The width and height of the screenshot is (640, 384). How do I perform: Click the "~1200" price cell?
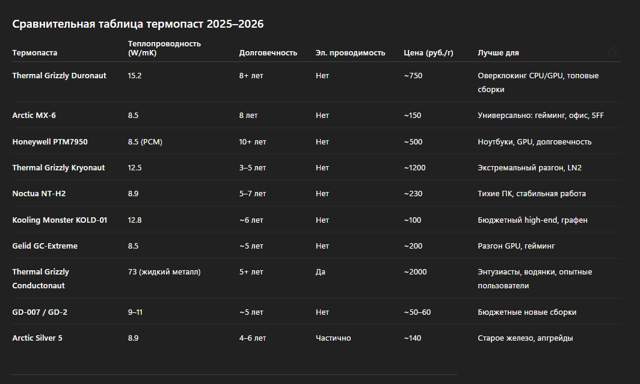coord(414,167)
